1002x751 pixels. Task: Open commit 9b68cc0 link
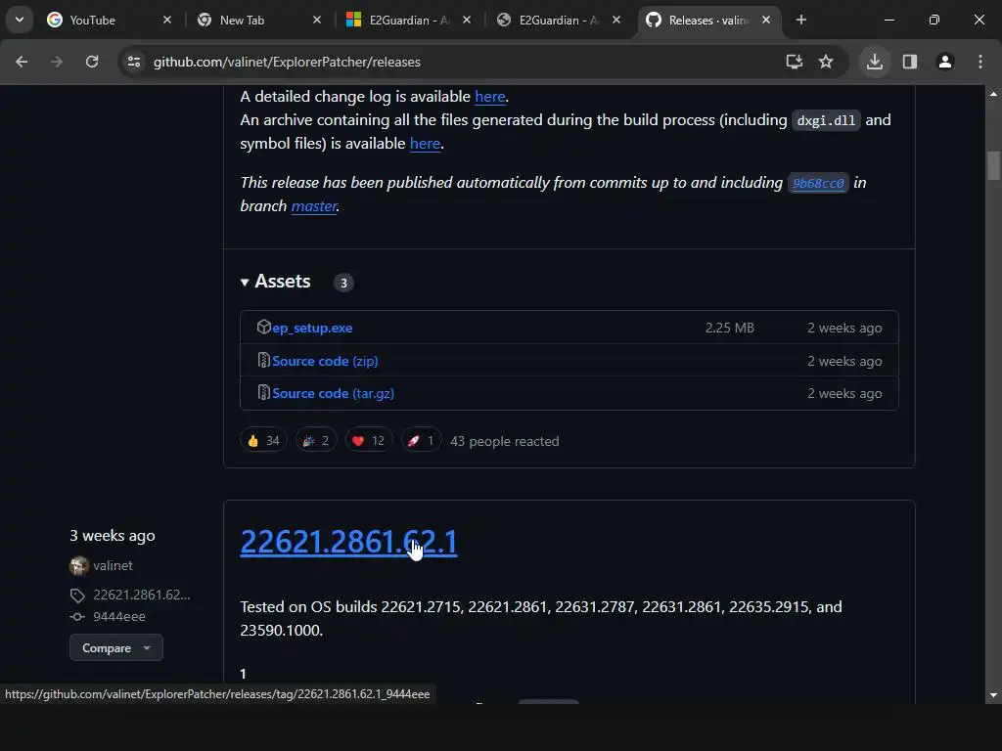tap(818, 183)
